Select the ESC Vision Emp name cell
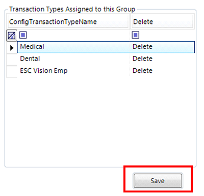Image resolution: width=204 pixels, height=196 pixels. (73, 71)
